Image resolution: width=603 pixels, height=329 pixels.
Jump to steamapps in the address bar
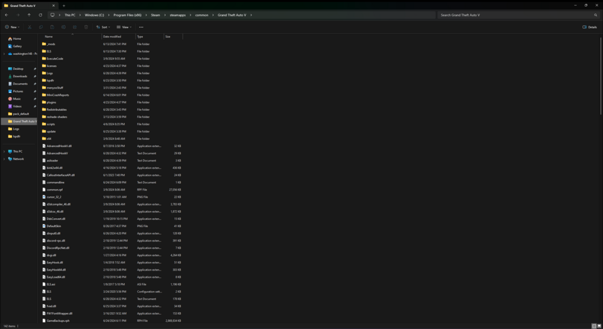click(x=178, y=15)
